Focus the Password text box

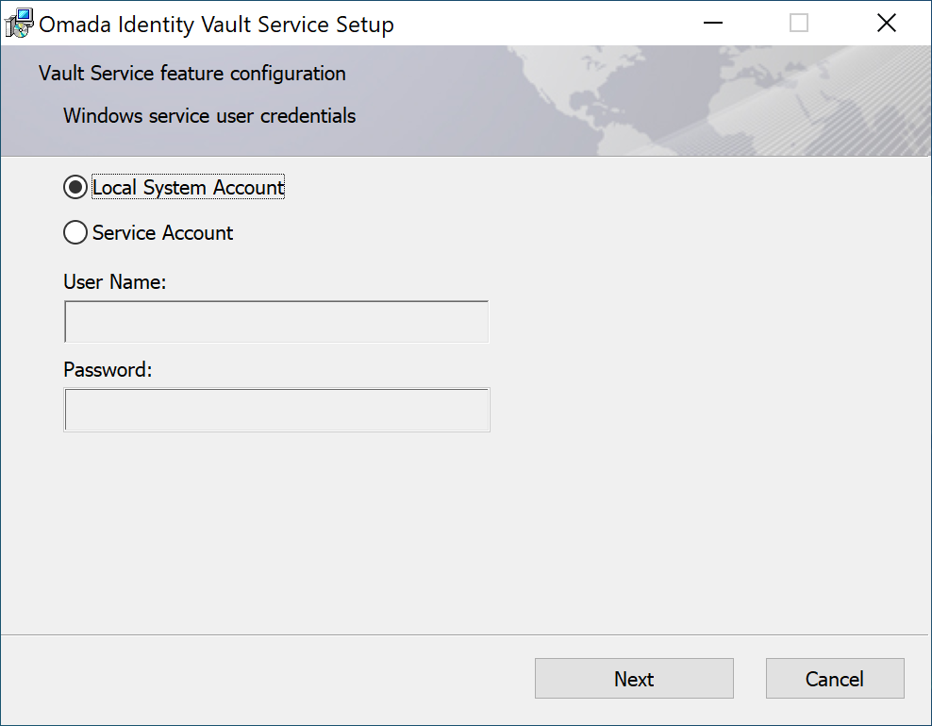(276, 410)
